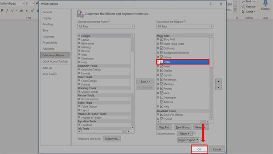Click the Help question mark in dialog
Viewport: 273px width, 154px height.
pos(211,4)
